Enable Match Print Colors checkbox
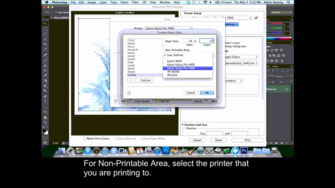 point(85,139)
